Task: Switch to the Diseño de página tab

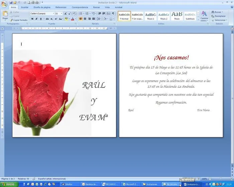Action: pos(42,7)
